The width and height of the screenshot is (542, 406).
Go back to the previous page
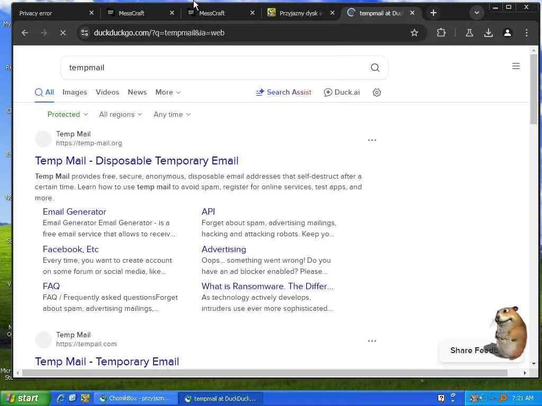[x=25, y=33]
